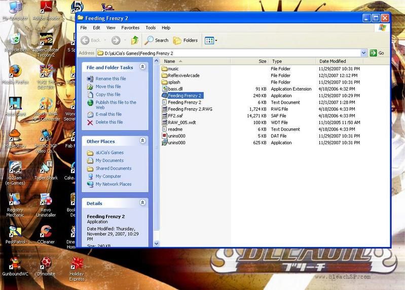Expand the Address bar dropdown arrow

tap(363, 53)
